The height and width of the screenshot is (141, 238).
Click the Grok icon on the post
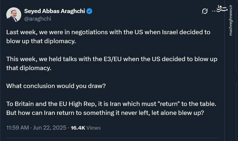click(x=204, y=11)
